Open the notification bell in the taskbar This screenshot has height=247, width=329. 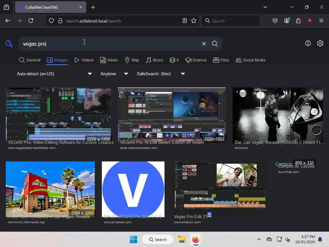point(320,239)
